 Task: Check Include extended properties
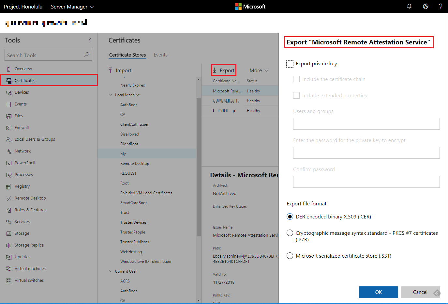click(296, 95)
